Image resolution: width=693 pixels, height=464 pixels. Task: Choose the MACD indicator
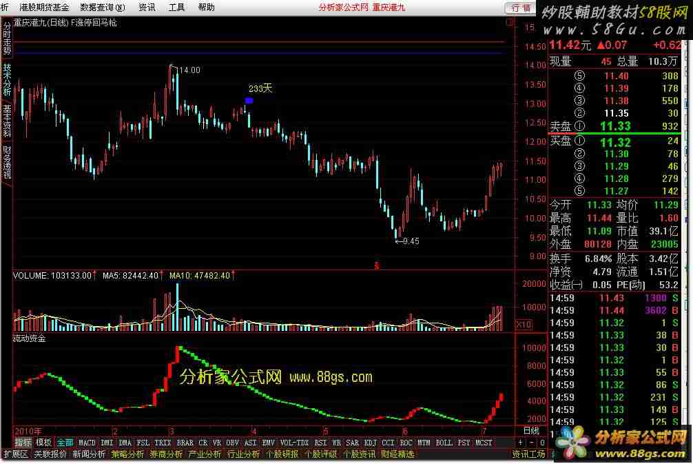pos(87,443)
